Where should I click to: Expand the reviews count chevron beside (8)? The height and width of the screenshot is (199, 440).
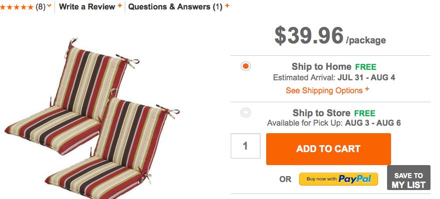click(49, 5)
